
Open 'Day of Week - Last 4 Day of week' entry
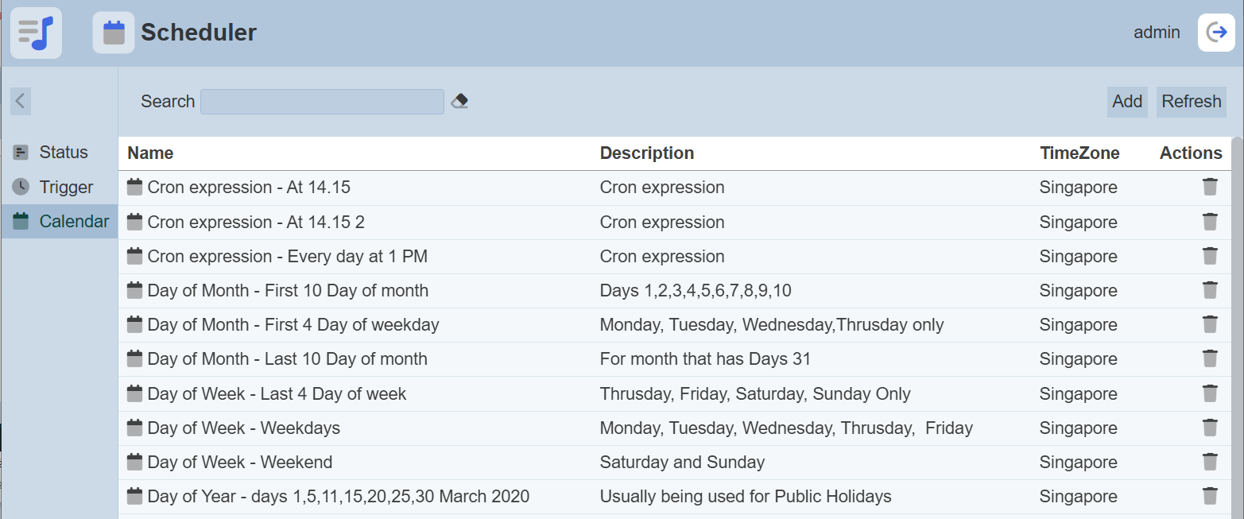(x=277, y=393)
